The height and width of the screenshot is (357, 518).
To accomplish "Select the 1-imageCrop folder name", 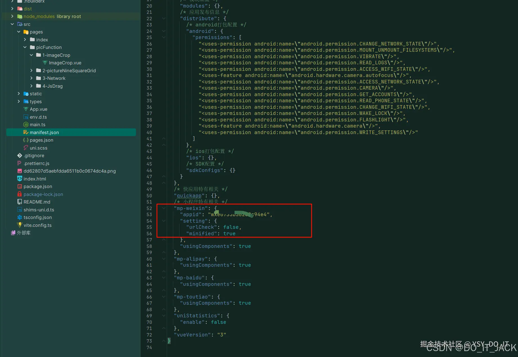I will tap(57, 55).
